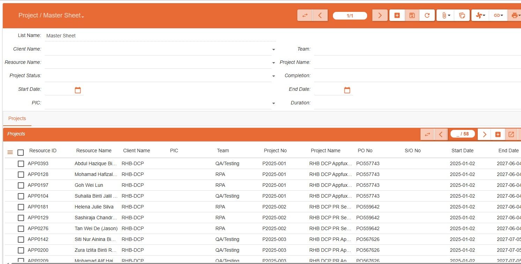The height and width of the screenshot is (264, 521).
Task: Sort by the PO No column header
Action: click(365, 151)
